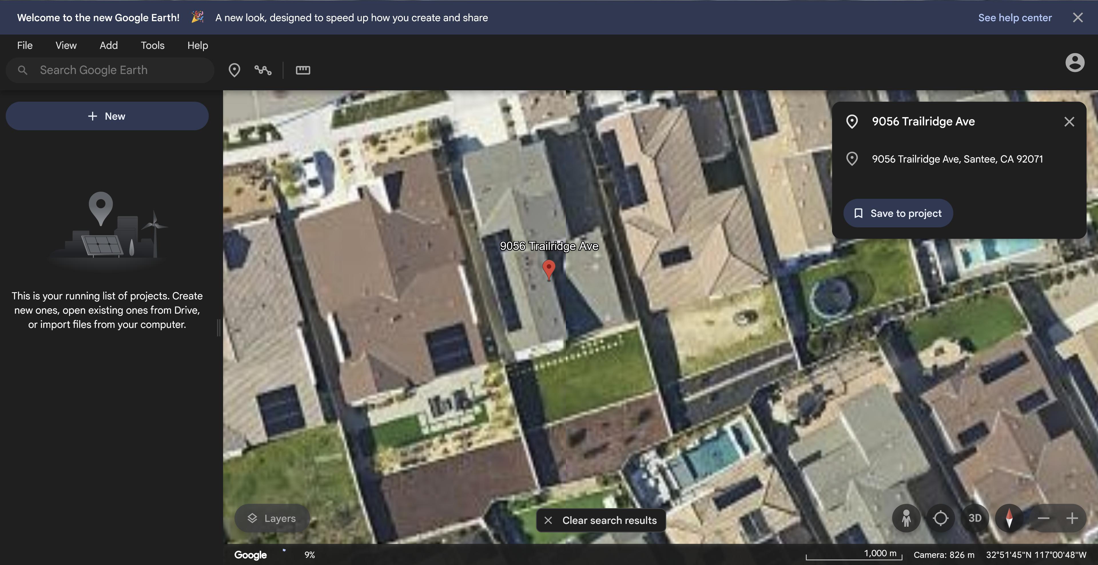Zoom in with the plus button
Screen dimensions: 1098x565
[x=1072, y=518]
